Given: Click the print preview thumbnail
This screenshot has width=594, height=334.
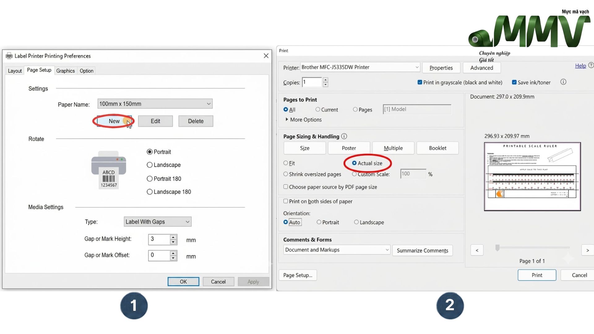Looking at the screenshot, I should (x=532, y=177).
